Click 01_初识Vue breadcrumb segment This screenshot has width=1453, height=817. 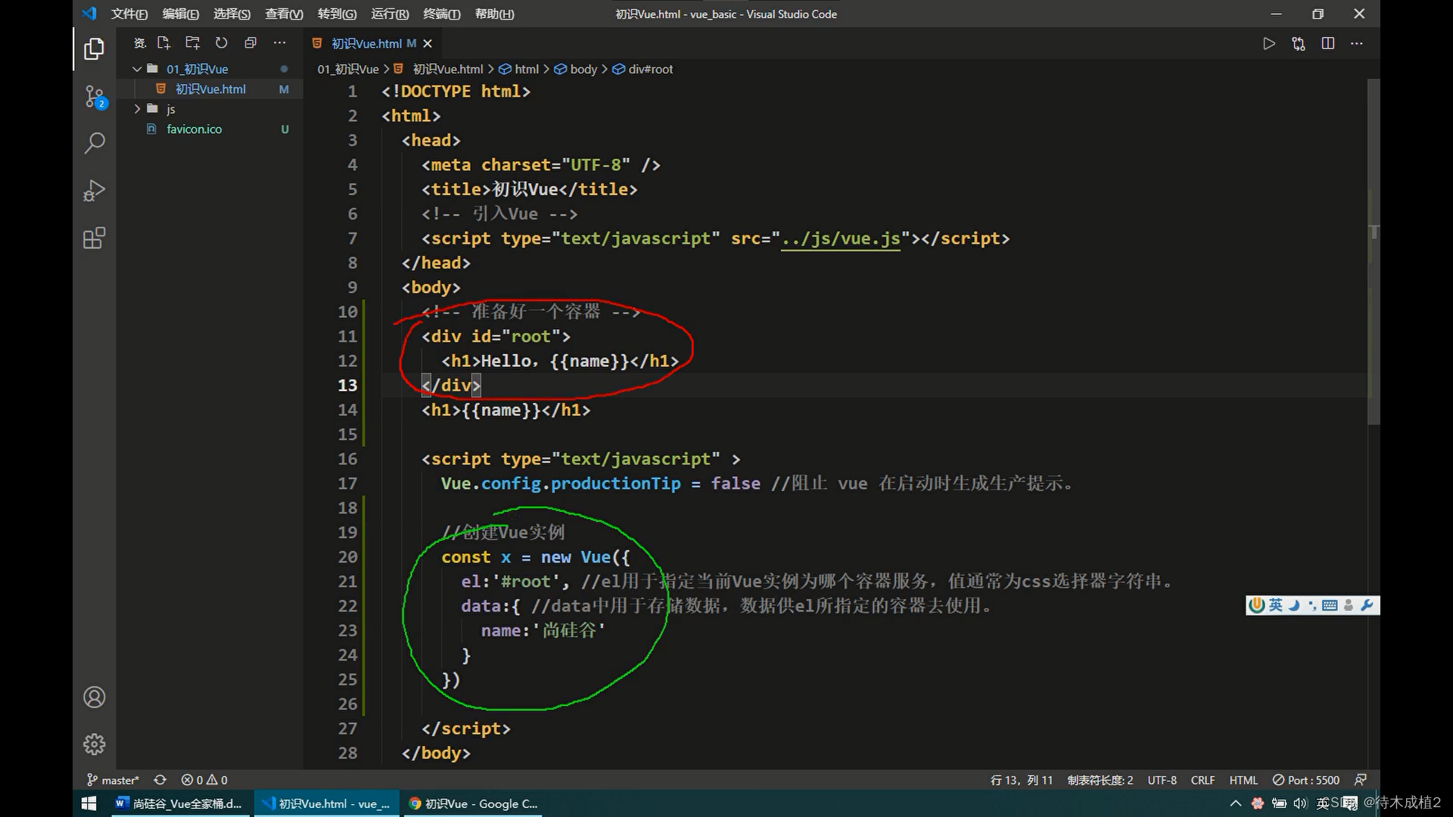point(348,69)
